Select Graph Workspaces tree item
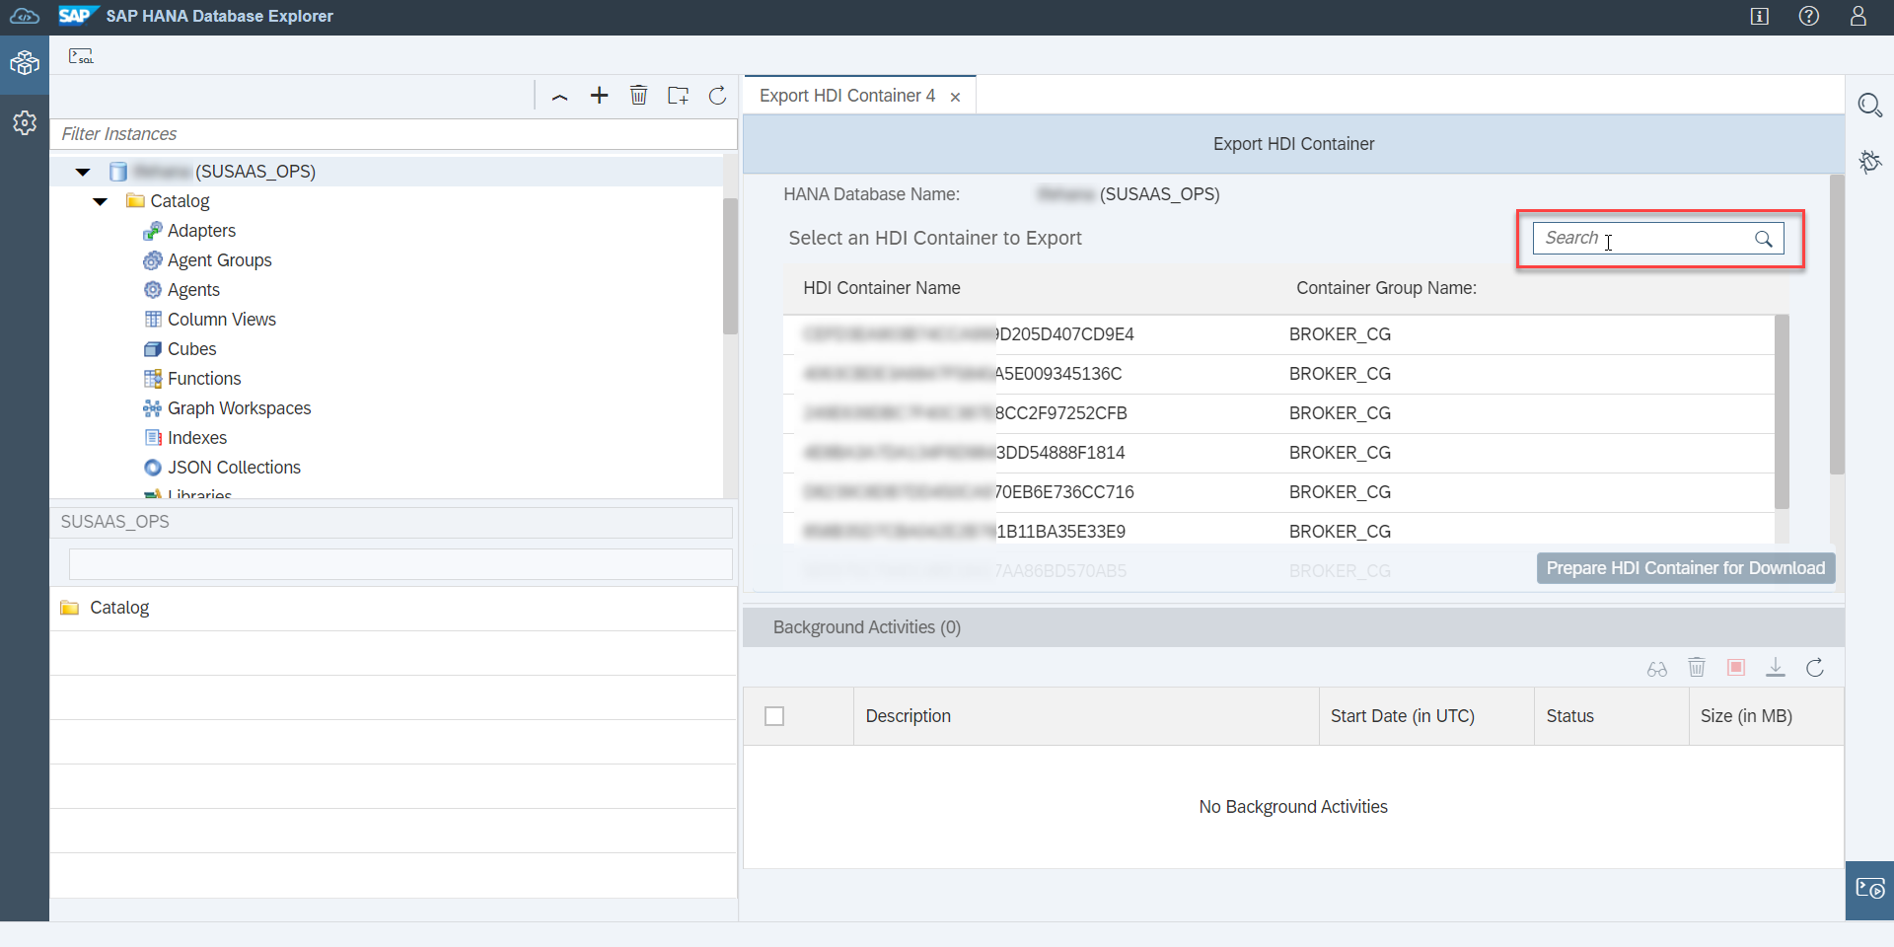Screen dimensions: 1894x947 click(239, 408)
